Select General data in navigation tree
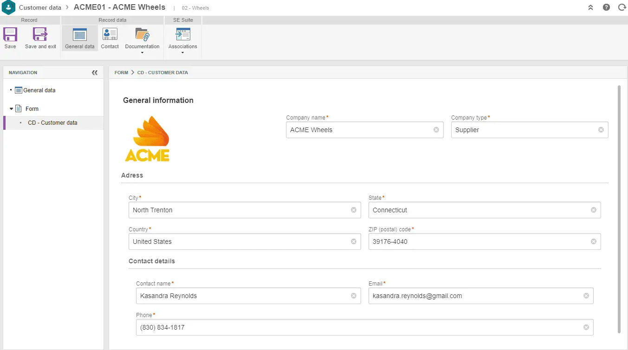 tap(39, 90)
